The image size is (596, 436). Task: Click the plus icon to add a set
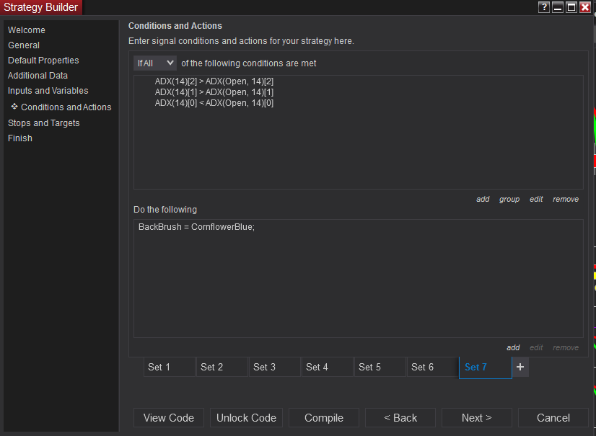point(520,367)
